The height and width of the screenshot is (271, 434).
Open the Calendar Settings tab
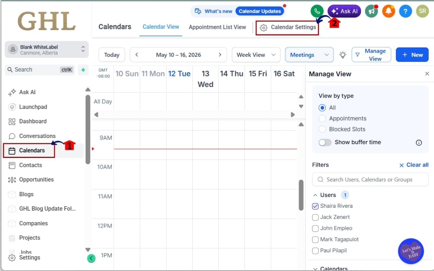coord(288,27)
